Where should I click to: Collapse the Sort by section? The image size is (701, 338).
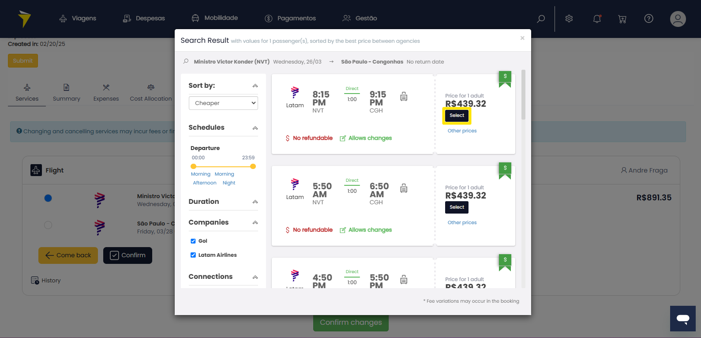(x=255, y=86)
